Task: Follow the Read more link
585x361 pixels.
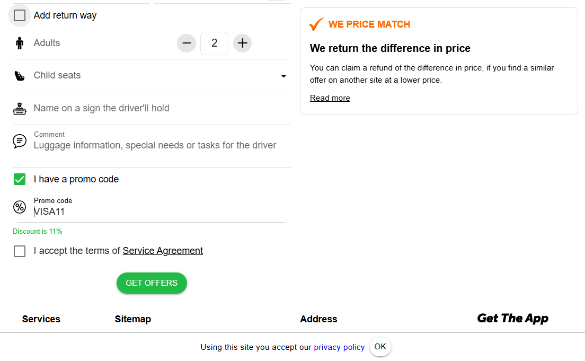Action: point(330,98)
